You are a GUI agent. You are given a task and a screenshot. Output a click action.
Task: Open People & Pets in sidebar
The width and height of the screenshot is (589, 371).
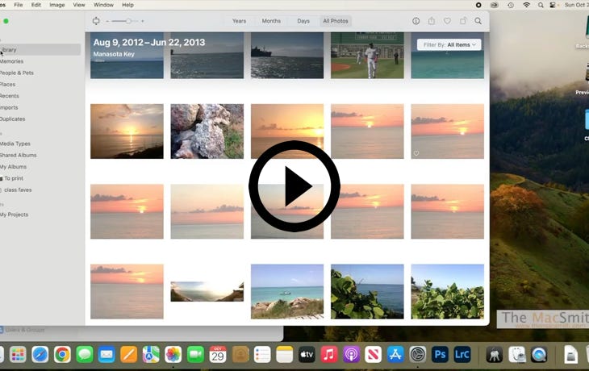(x=16, y=73)
